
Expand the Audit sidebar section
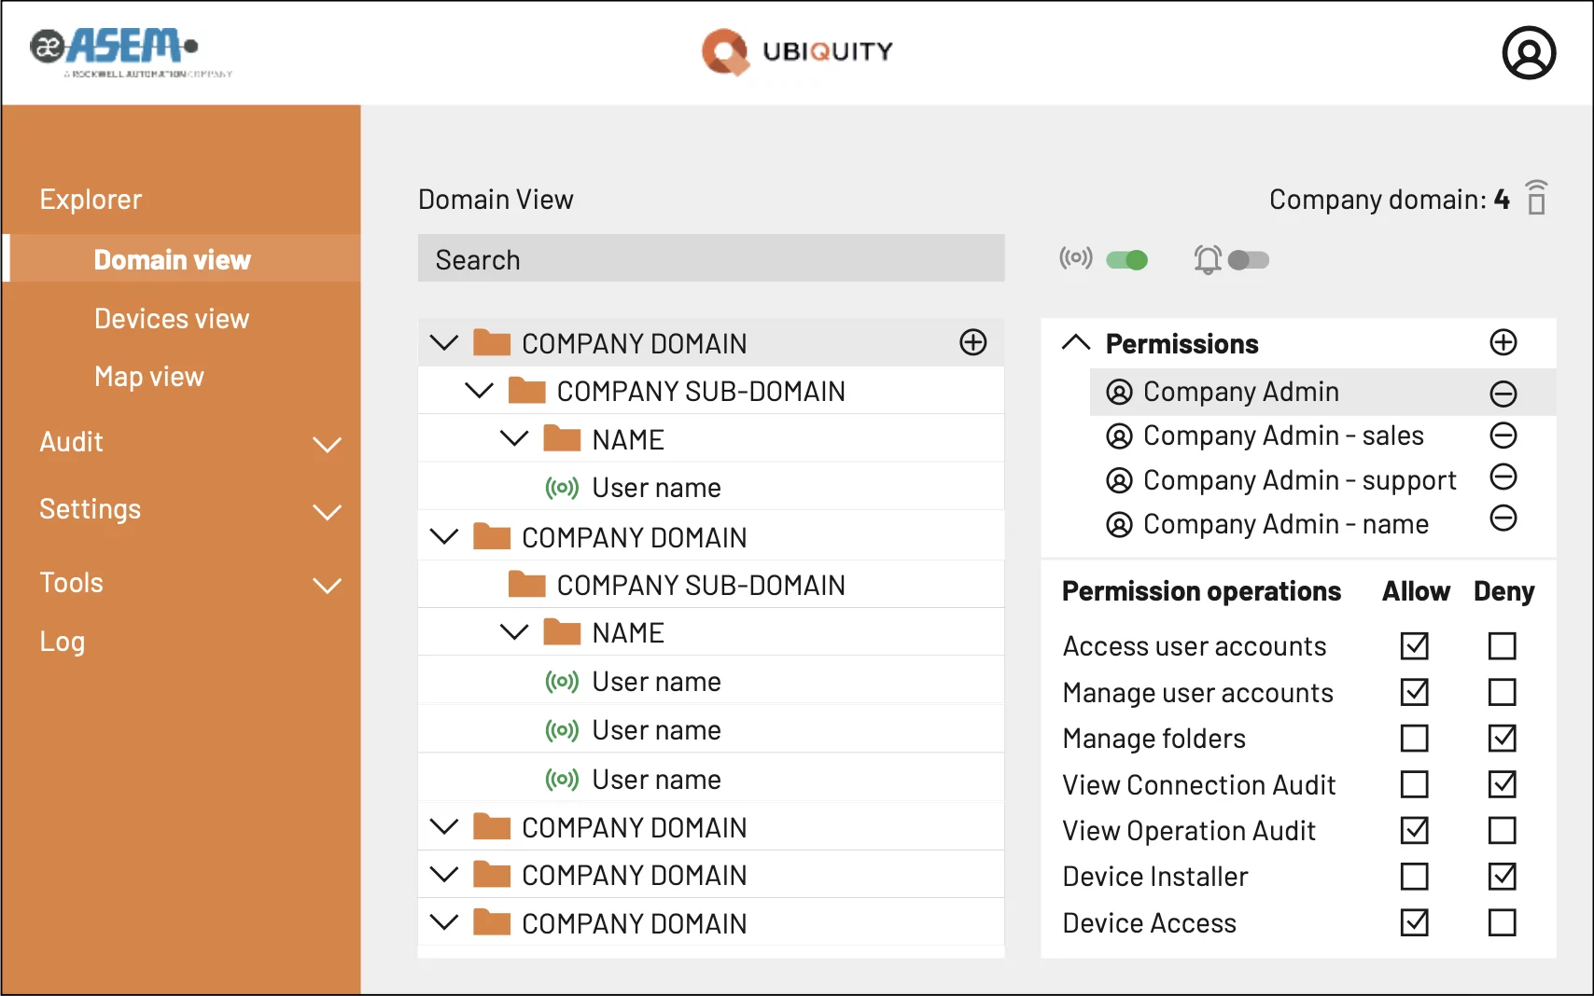coord(326,445)
